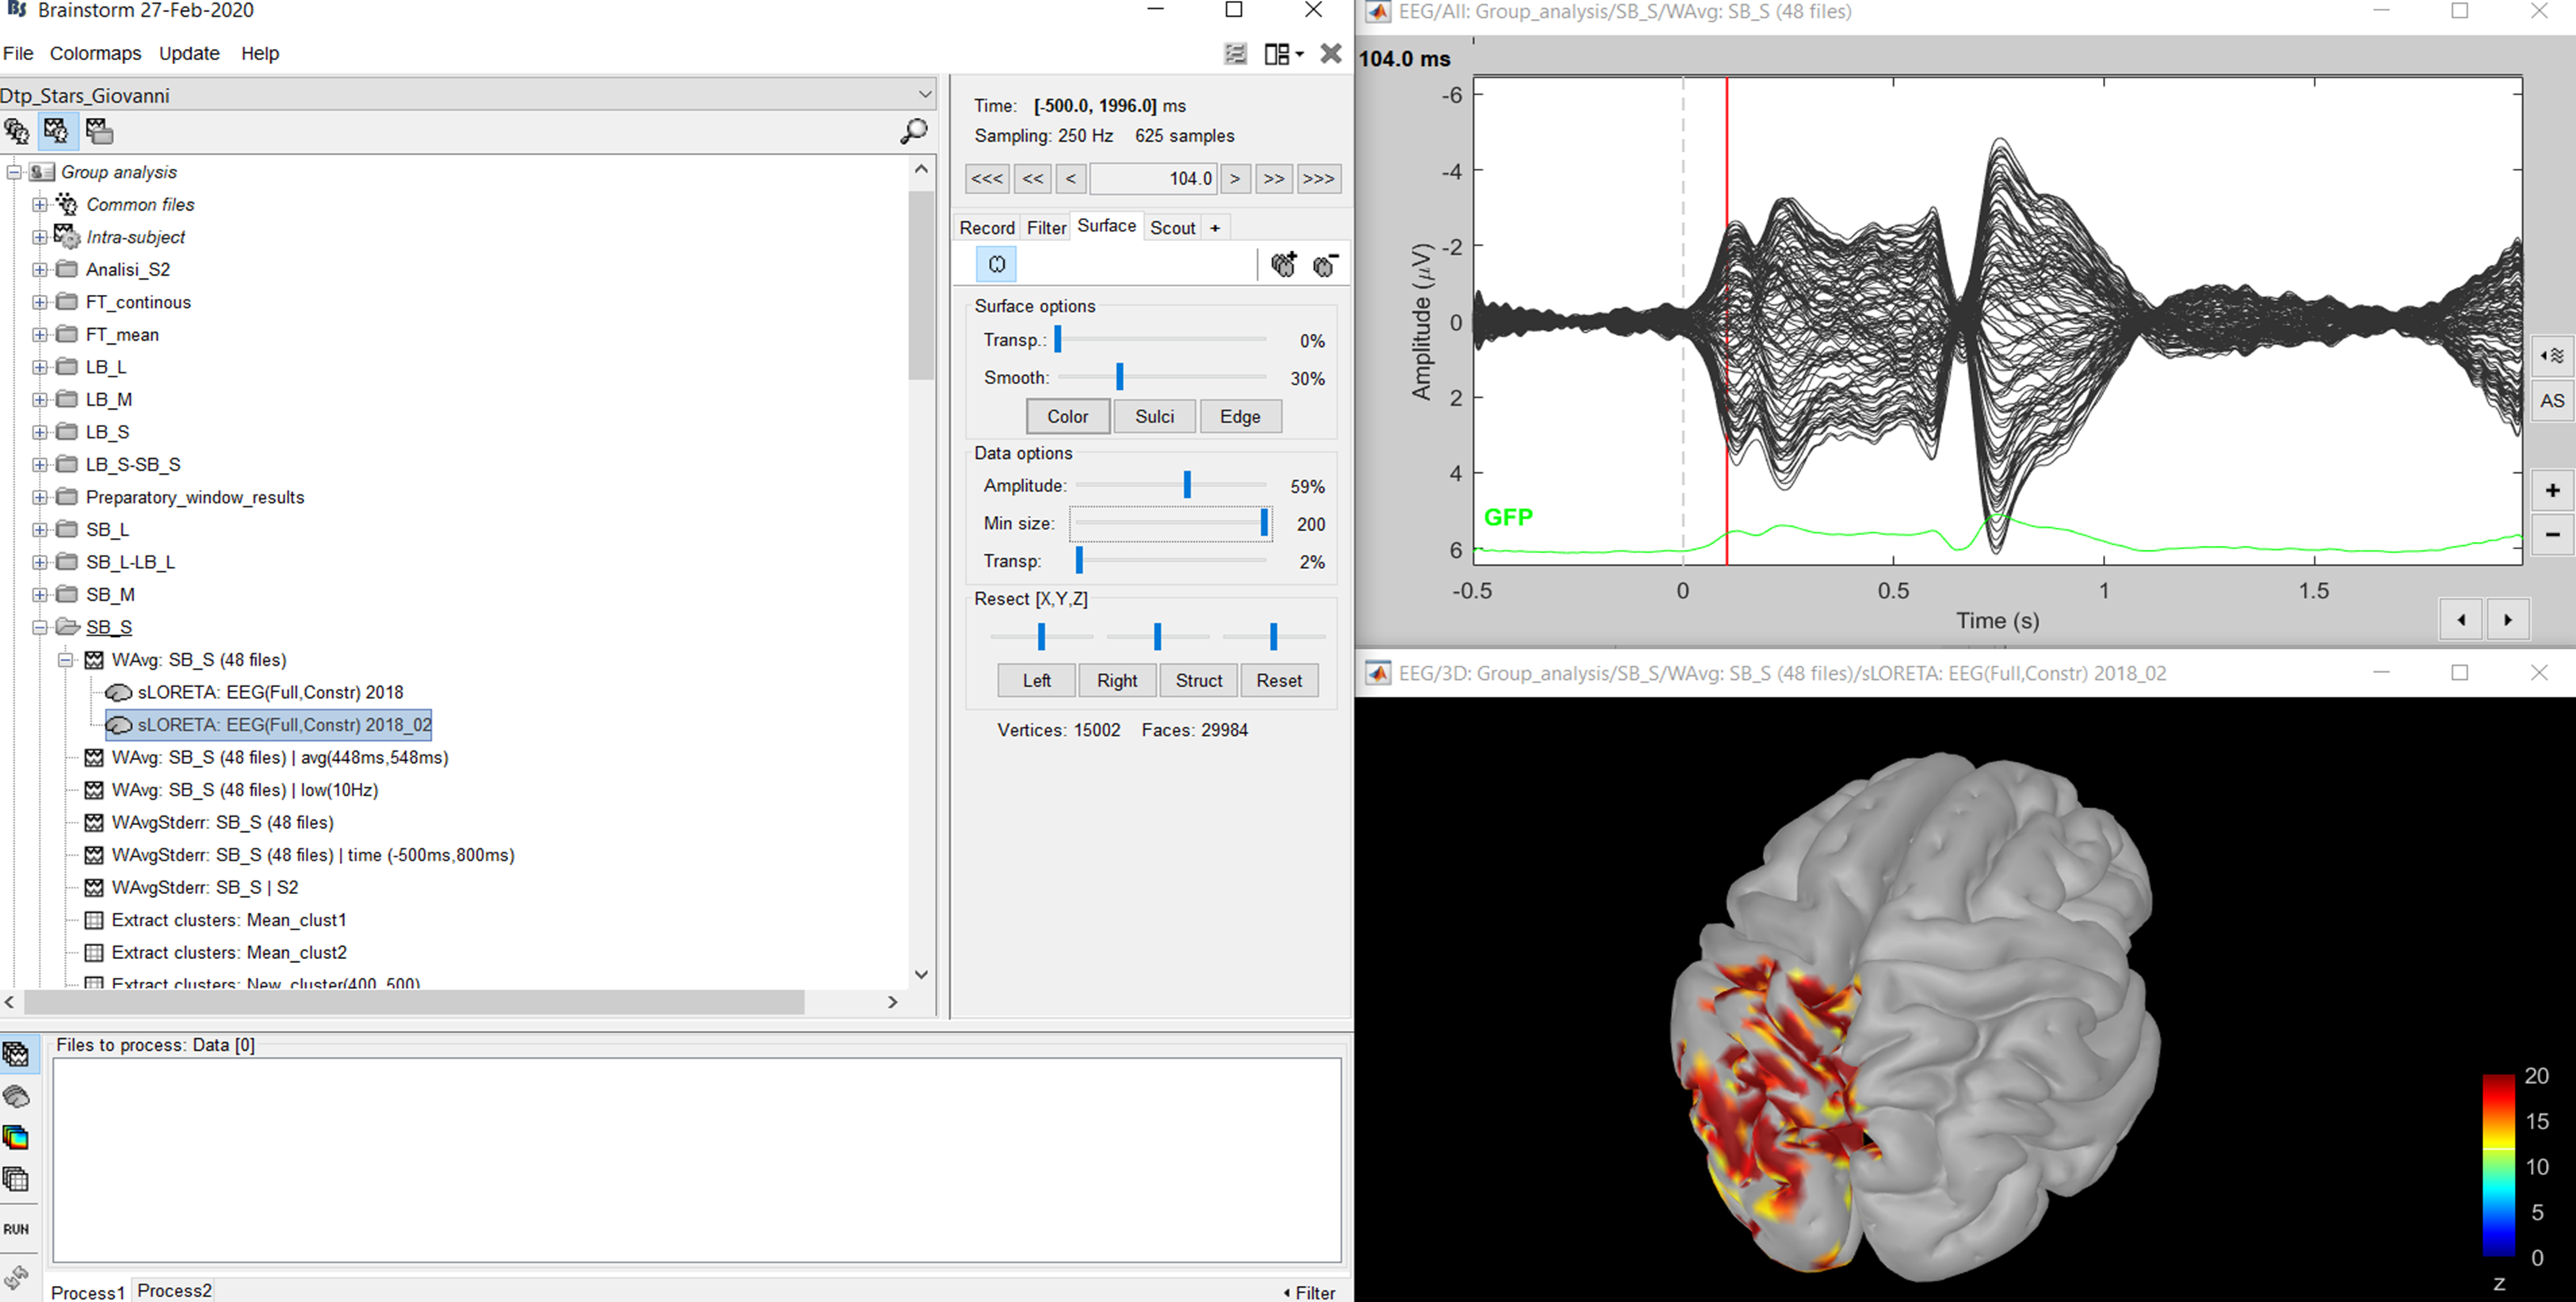2576x1302 pixels.
Task: Increase amplitude gain with plus button
Action: pyautogui.click(x=2552, y=490)
